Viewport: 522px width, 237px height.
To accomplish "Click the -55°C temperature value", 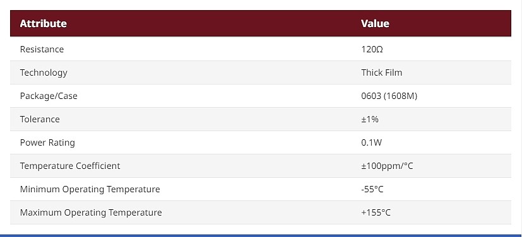I will (372, 189).
